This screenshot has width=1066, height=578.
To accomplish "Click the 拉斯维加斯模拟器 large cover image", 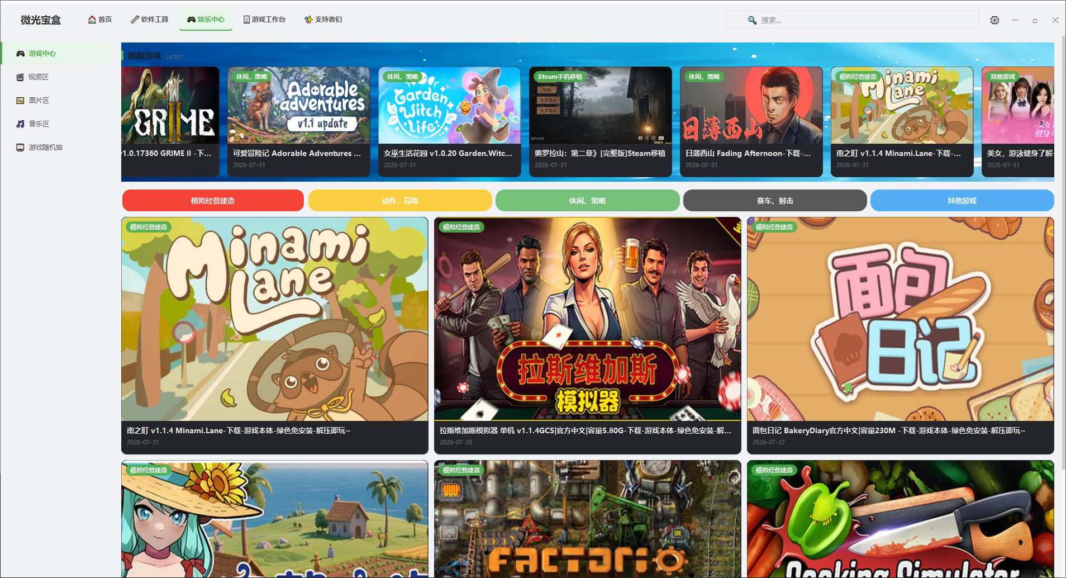I will point(588,319).
